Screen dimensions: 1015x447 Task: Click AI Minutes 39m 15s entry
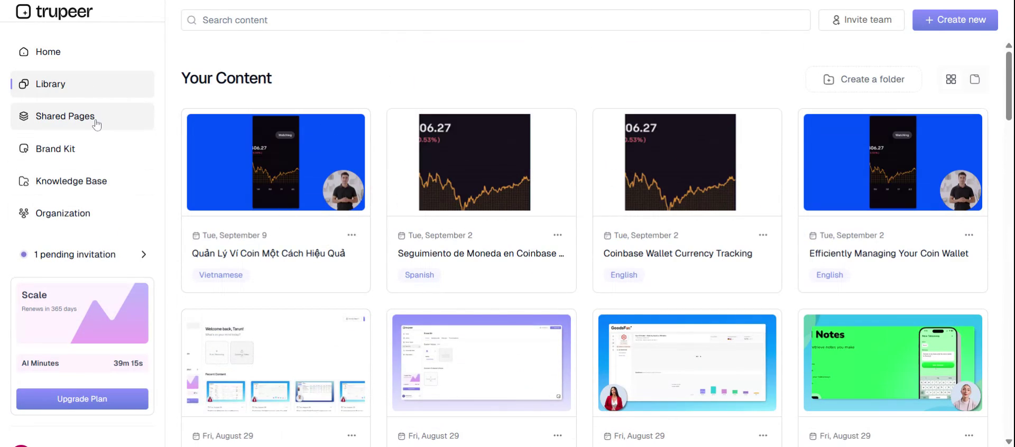[82, 364]
